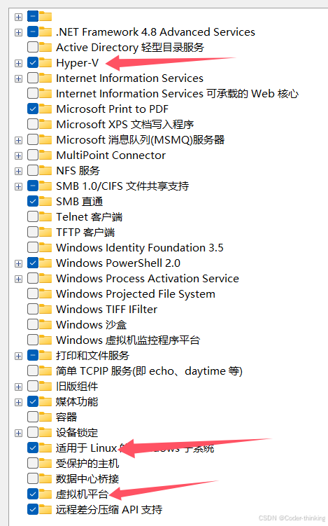This screenshot has width=328, height=526.
Task: Click the 容器 folder icon
Action: (x=45, y=417)
